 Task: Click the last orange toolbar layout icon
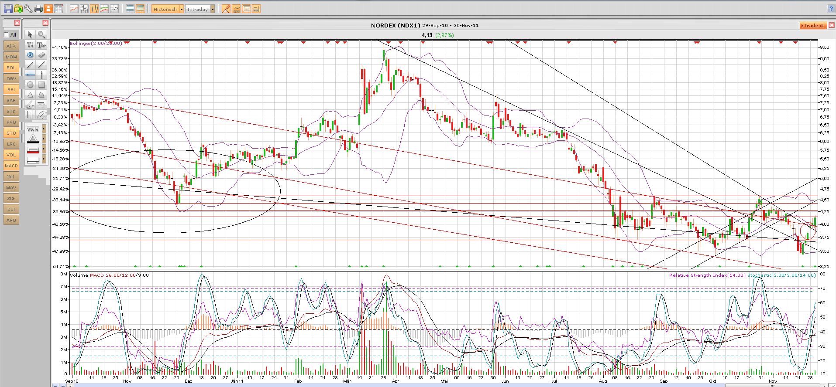click(256, 9)
